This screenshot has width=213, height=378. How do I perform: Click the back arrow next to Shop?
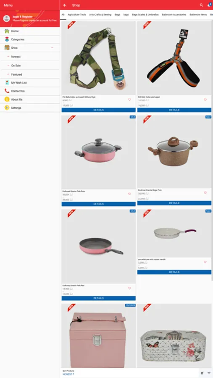tap(65, 5)
